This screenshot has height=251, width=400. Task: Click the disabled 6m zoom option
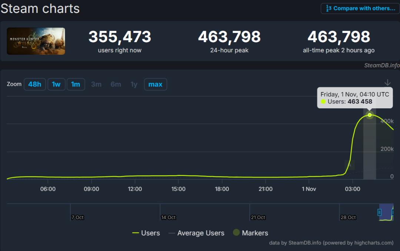(x=116, y=84)
